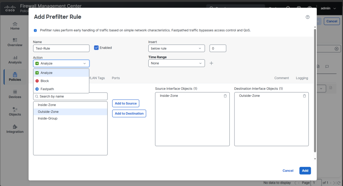343x186 pixels.
Task: Select Inside-Zone in Source Interface Objects
Action: 169,96
